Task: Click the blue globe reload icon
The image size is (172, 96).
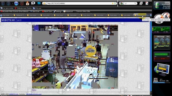Action: (x=16, y=3)
